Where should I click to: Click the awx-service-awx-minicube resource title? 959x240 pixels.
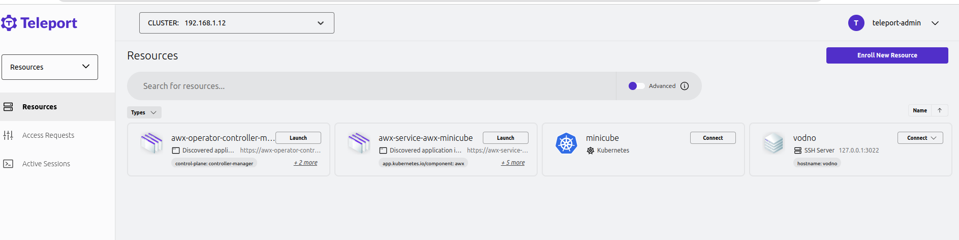pos(426,138)
